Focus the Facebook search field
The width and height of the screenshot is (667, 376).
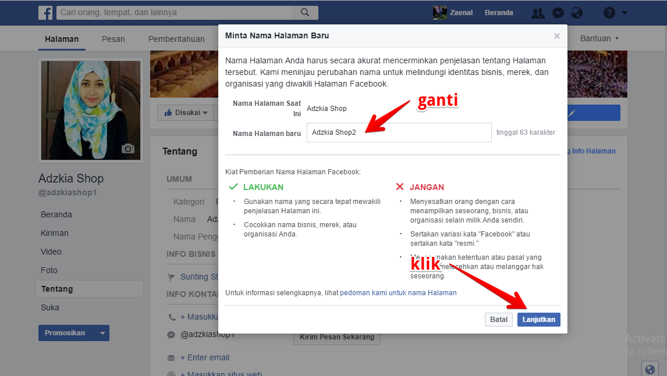[x=175, y=12]
